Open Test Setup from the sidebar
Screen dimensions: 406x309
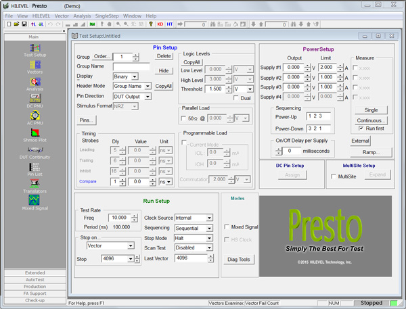point(35,51)
